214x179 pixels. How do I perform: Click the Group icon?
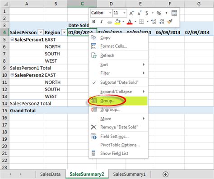pos(93,101)
